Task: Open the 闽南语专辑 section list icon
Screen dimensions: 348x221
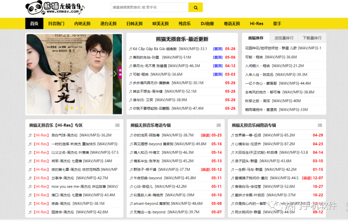Action: click(320, 125)
